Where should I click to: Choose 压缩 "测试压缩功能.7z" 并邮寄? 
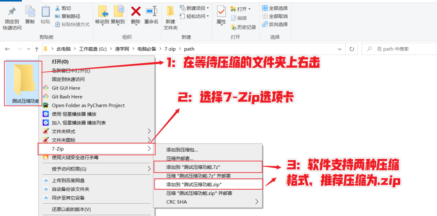[208, 176]
